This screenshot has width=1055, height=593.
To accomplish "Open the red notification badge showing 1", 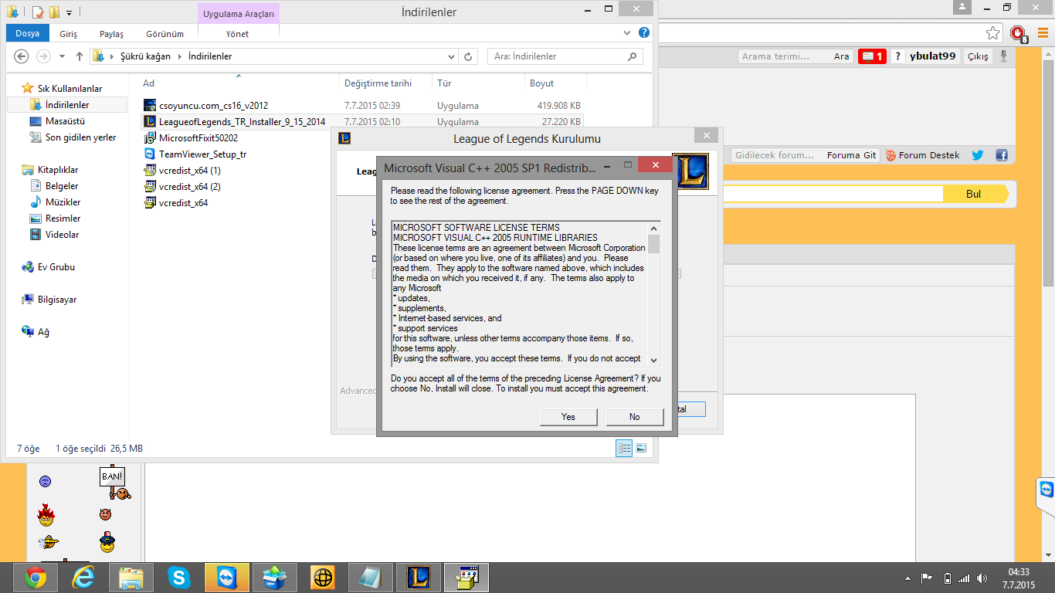I will pyautogui.click(x=872, y=56).
